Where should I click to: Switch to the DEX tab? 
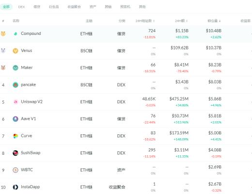21,7
